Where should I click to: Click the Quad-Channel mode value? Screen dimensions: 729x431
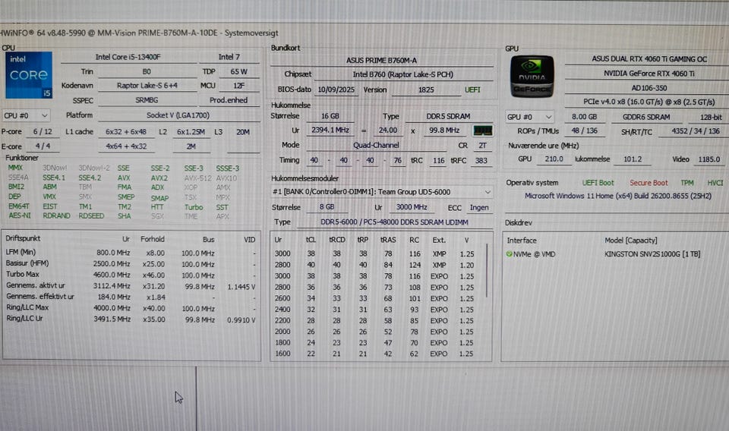point(376,145)
